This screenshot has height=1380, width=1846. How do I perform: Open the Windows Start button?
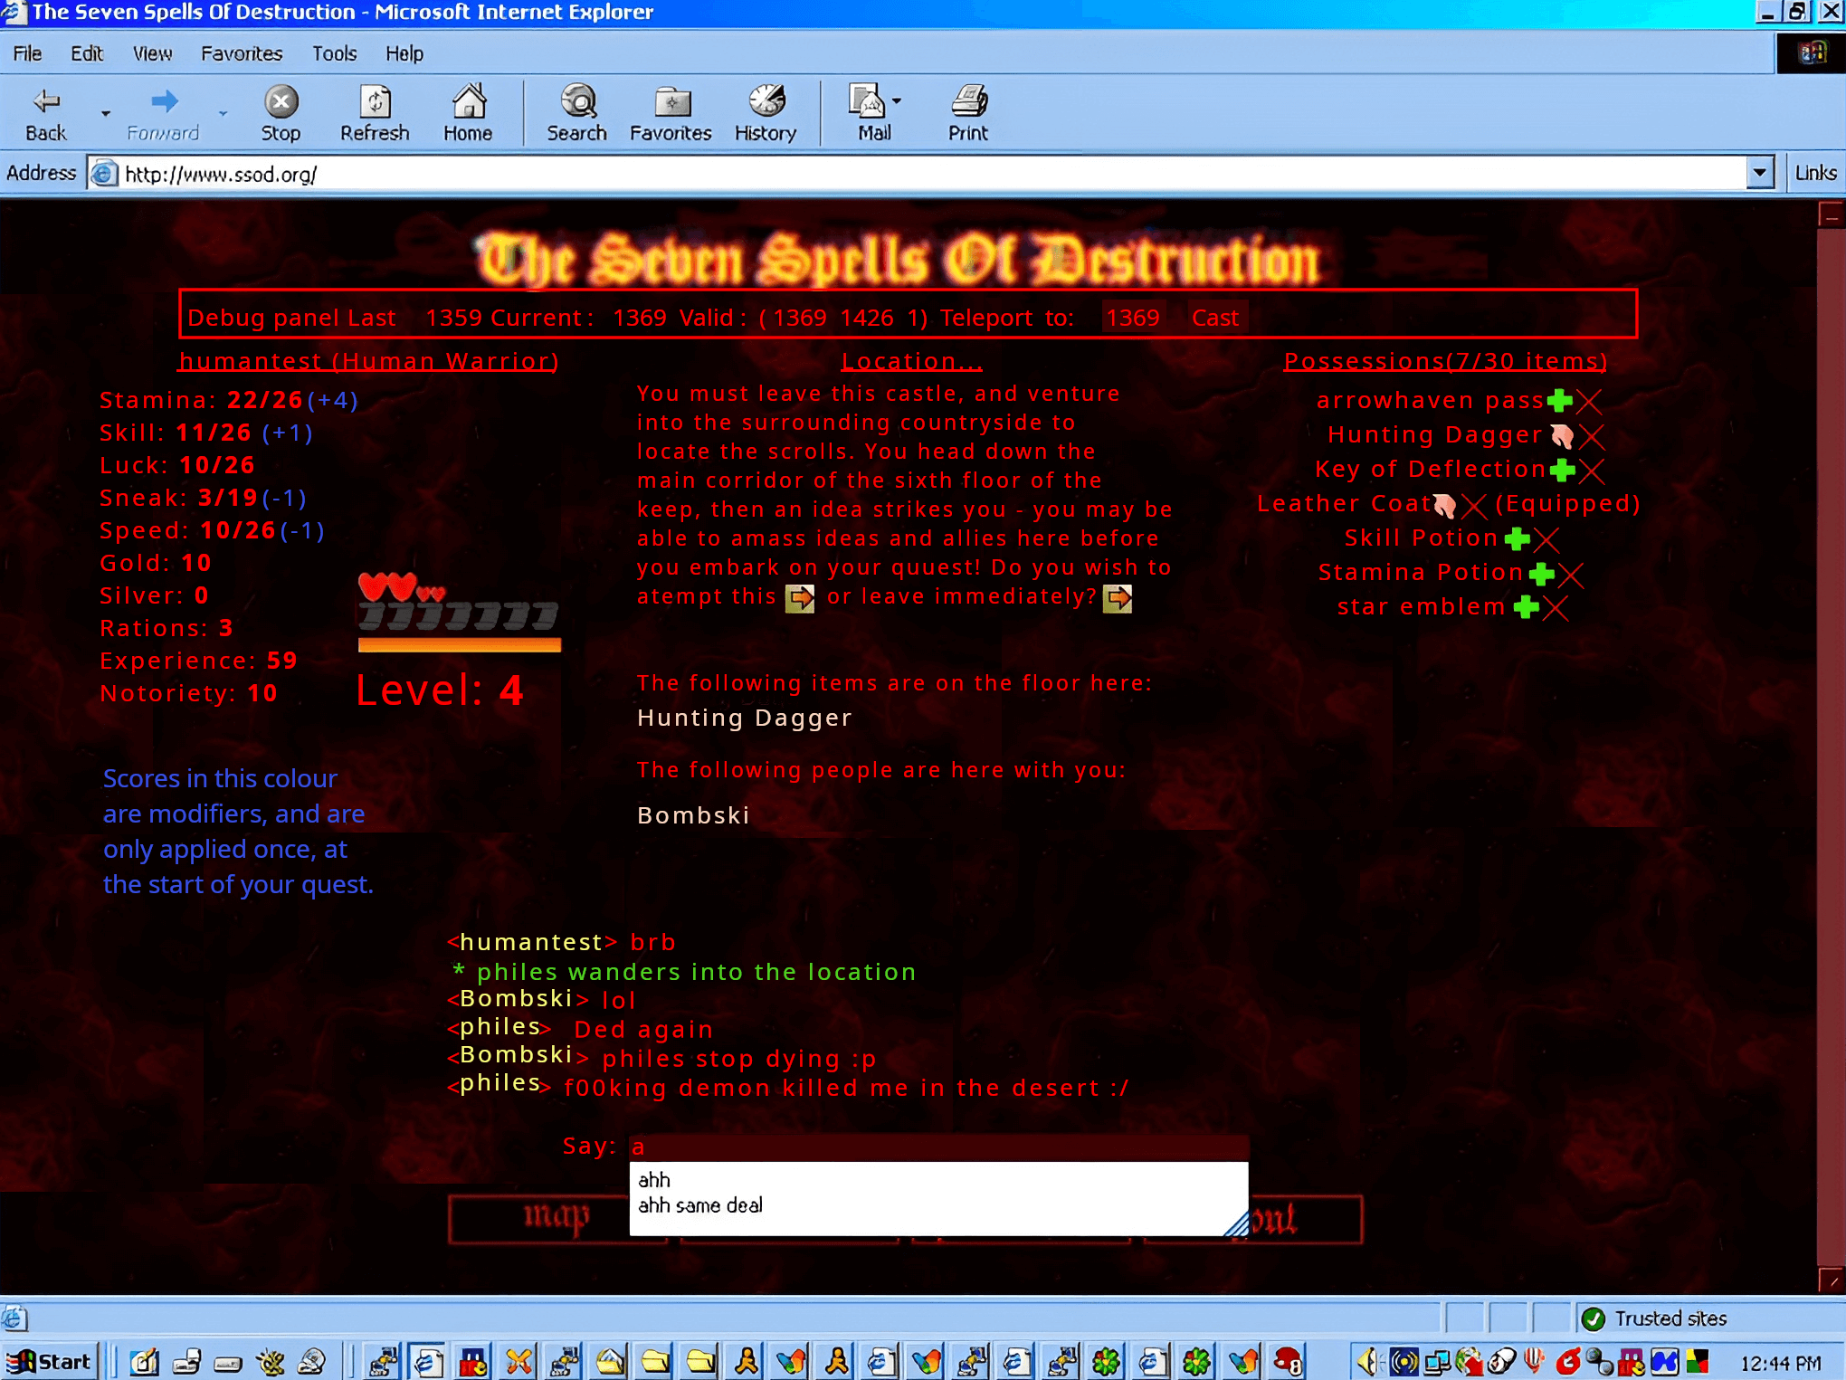click(50, 1361)
